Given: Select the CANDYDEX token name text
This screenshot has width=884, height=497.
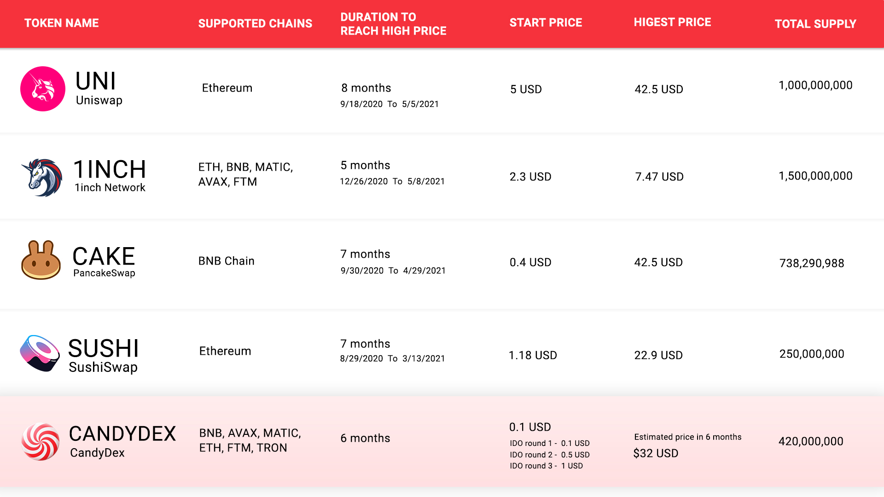Looking at the screenshot, I should [x=122, y=433].
